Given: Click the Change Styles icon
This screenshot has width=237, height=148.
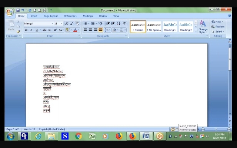Looking at the screenshot, I should 203,27.
